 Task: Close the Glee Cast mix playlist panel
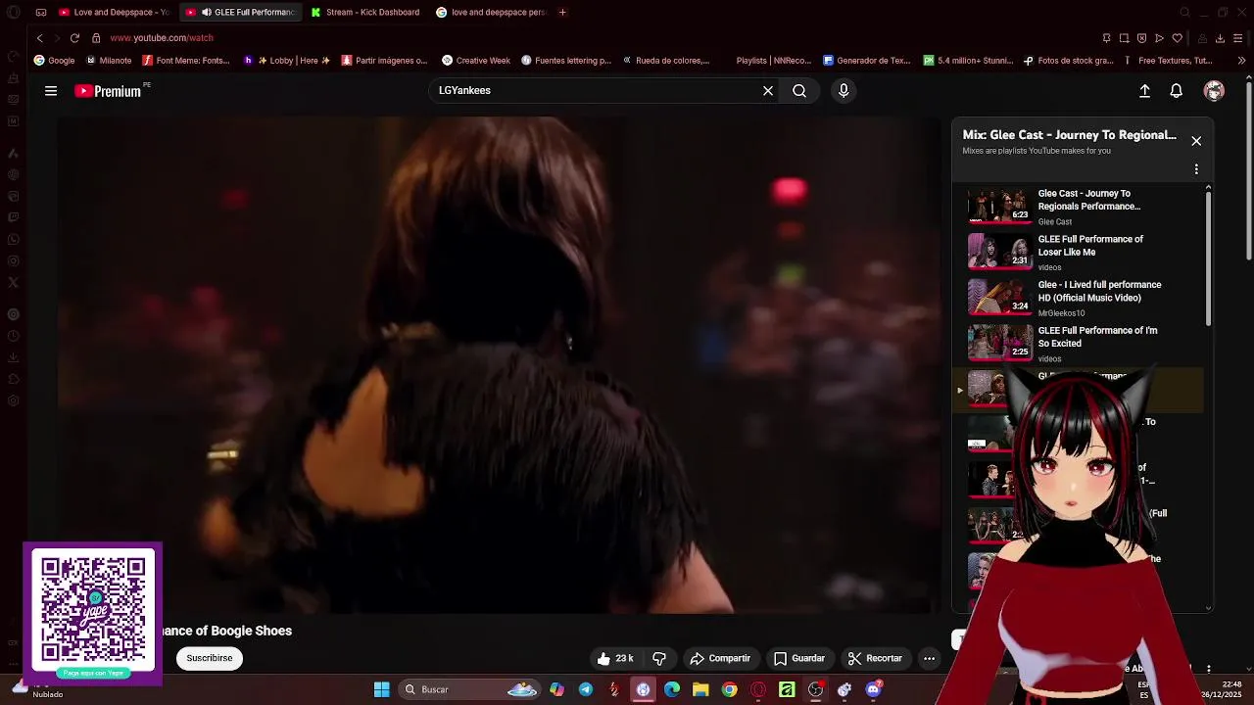coord(1196,141)
